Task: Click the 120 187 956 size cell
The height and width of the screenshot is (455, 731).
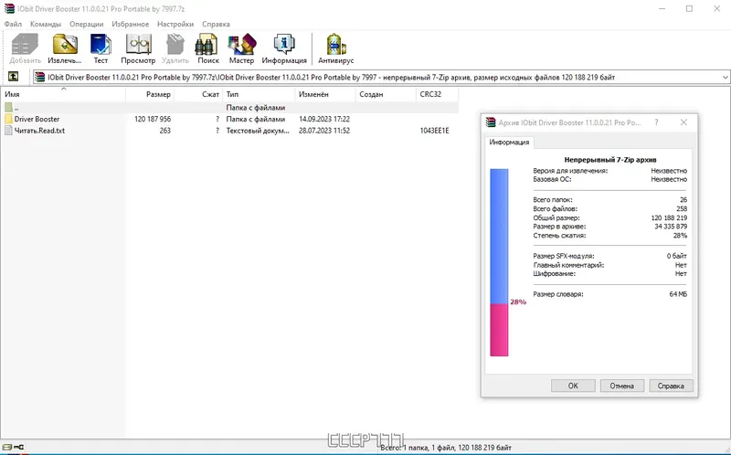Action: click(x=153, y=119)
